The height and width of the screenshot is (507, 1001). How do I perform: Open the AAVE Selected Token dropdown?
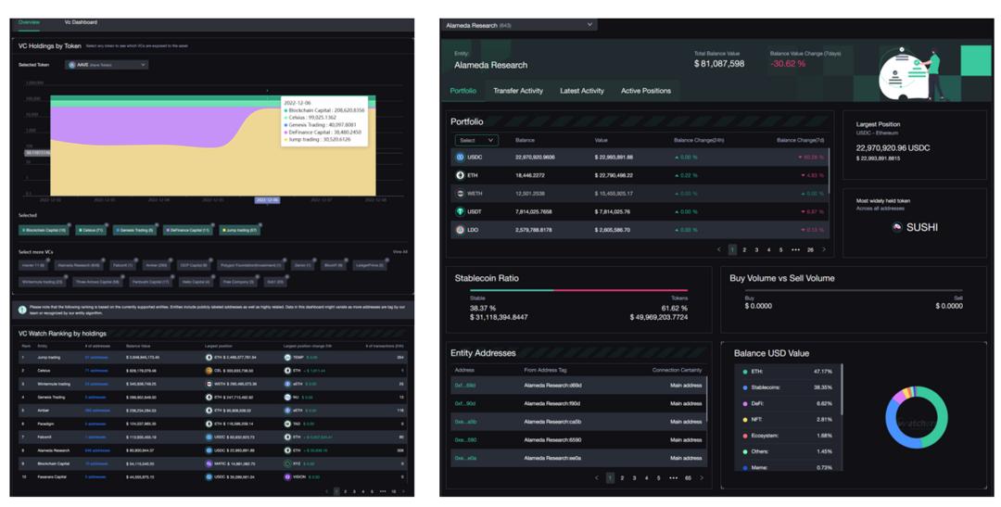(107, 65)
